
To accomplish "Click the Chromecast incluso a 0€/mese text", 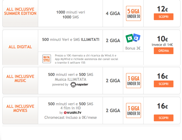I will coord(71,118).
